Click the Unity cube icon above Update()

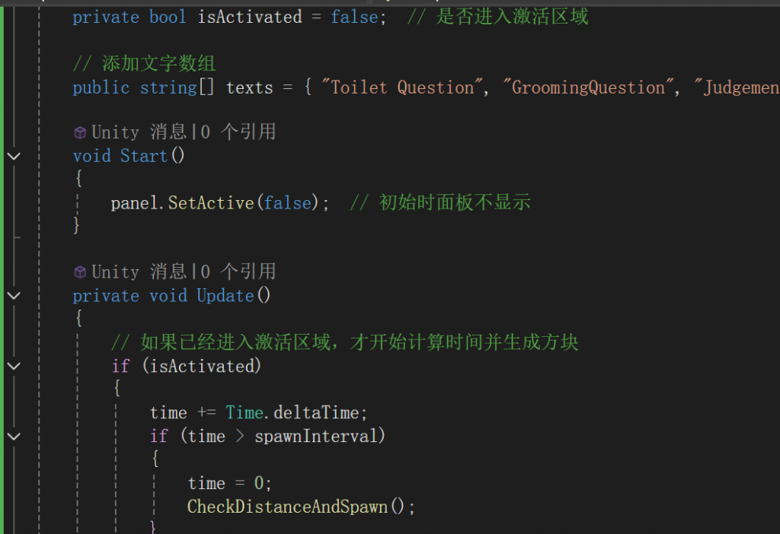[x=79, y=272]
